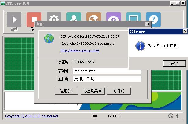Click the globe icon in registration dialog
The image size is (188, 124).
[x=49, y=39]
